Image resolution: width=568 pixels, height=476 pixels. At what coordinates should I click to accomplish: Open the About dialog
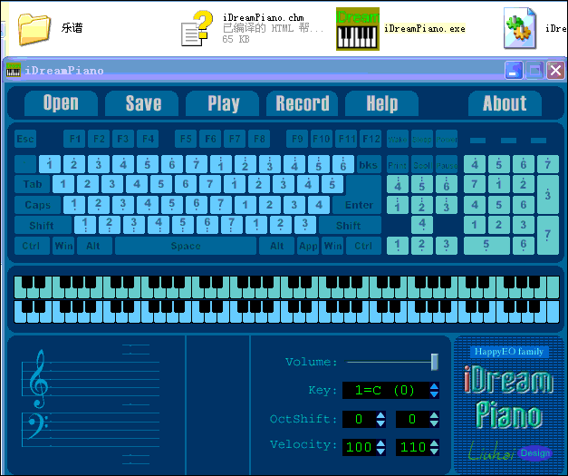pos(505,103)
